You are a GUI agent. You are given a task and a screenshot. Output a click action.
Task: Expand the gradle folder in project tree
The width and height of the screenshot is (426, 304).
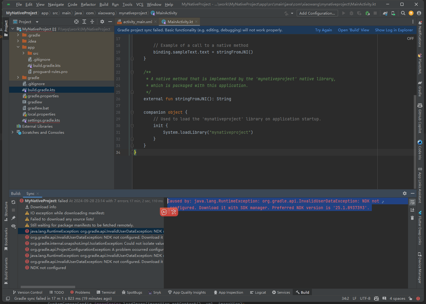click(x=18, y=78)
